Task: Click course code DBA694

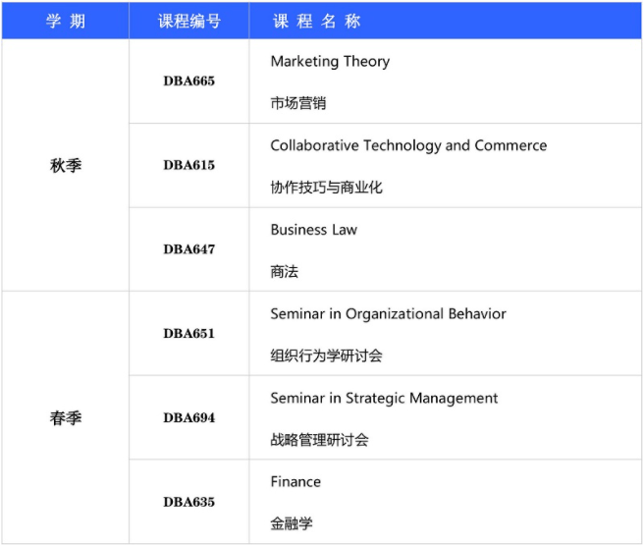Action: [x=188, y=418]
